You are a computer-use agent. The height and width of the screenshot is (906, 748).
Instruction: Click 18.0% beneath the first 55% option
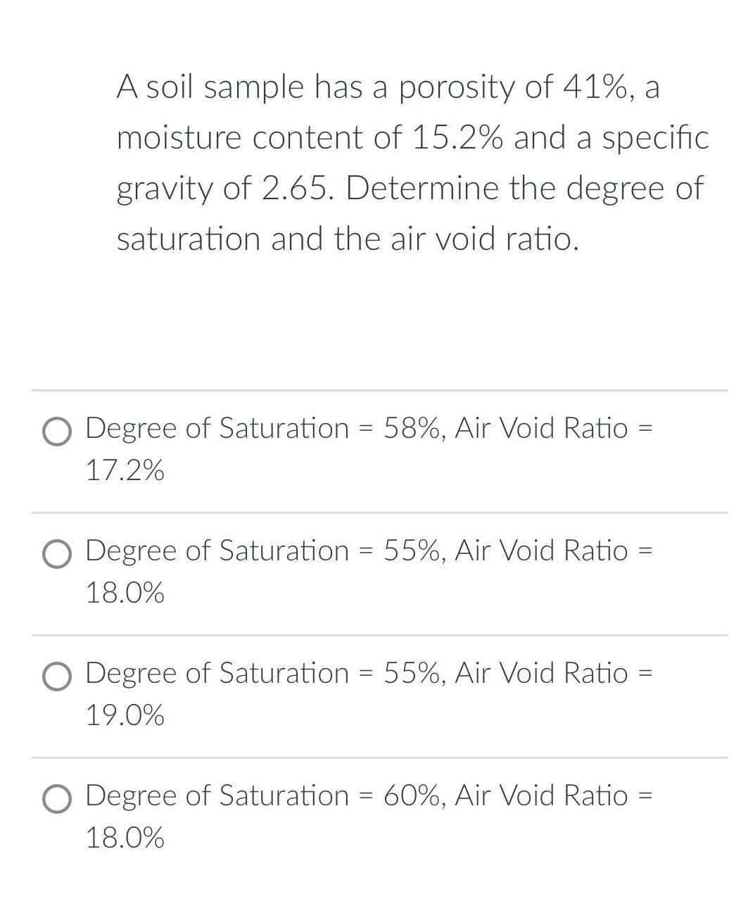125,593
